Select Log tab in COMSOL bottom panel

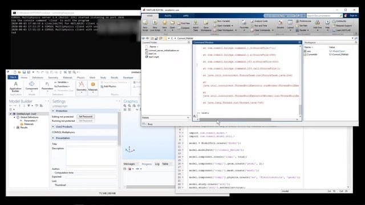point(157,164)
